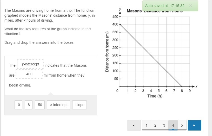212x136 pixels.
Task: Click the blue next page arrow button
Action: (x=194, y=125)
